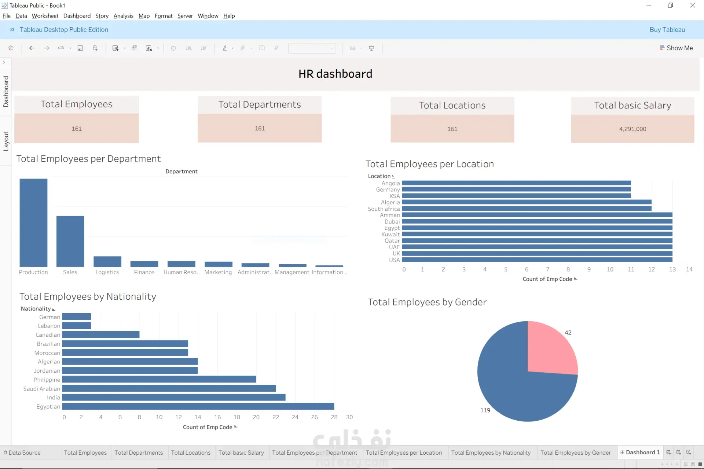Click the New Worksheet chart-plus toolbar icon
This screenshot has width=704, height=469.
[115, 48]
